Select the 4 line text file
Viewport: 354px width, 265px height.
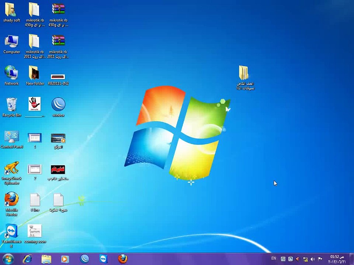[x=35, y=199]
